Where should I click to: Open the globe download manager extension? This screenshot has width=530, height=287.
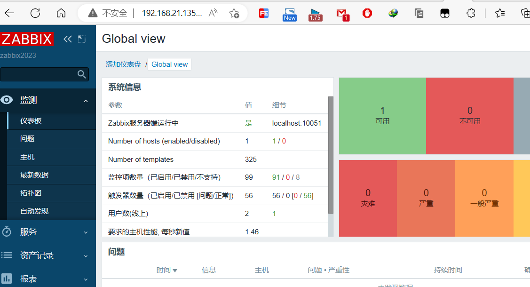393,13
